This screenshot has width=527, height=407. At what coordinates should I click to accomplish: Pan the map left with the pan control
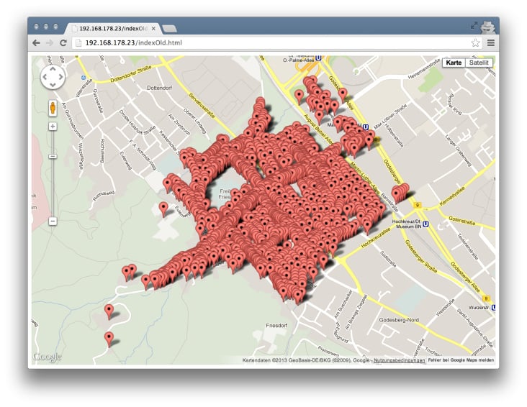45,77
